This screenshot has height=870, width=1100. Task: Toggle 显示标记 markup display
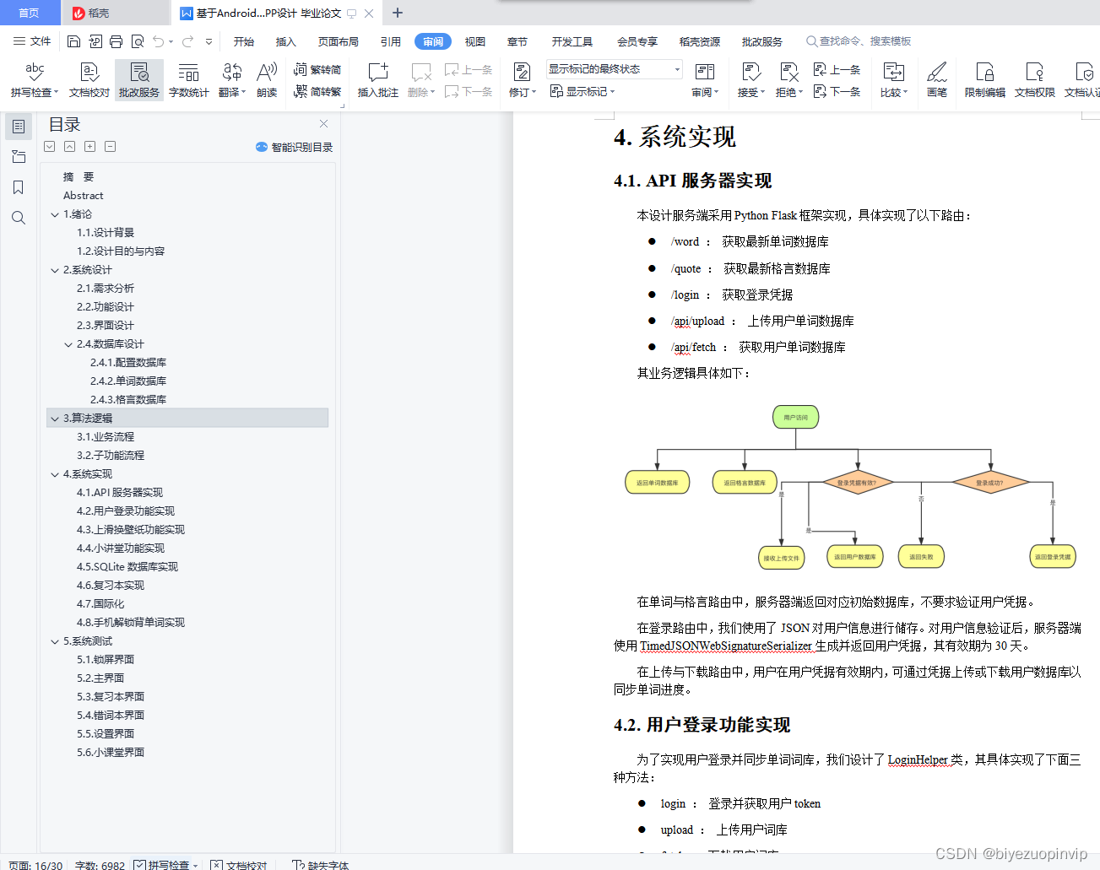[x=583, y=91]
